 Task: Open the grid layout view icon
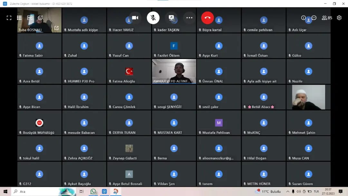click(x=19, y=18)
